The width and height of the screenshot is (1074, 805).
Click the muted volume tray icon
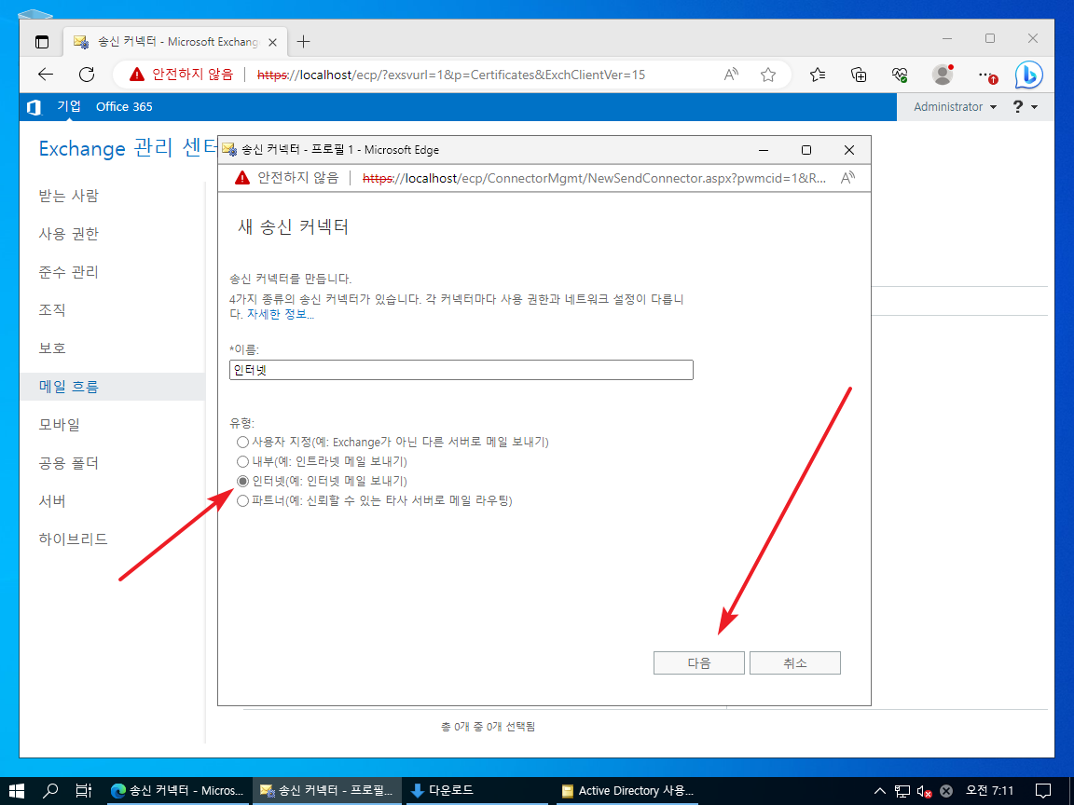924,791
